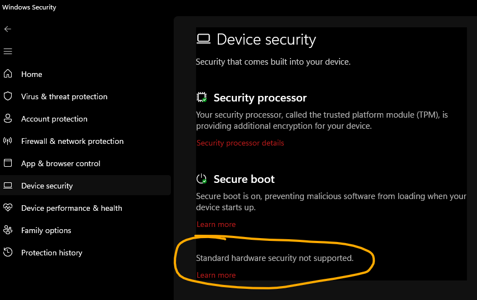The image size is (477, 300).
Task: Click the Secure boot power icon
Action: click(x=202, y=179)
